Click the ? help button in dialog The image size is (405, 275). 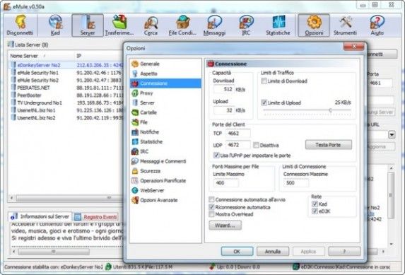(344, 251)
